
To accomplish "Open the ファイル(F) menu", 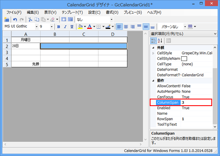I will tap(14, 12).
